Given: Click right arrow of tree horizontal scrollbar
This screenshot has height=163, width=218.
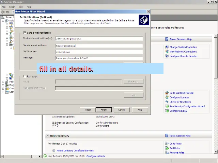Looking at the screenshot, I should [x=40, y=156].
